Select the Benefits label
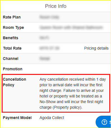 [x=11, y=38]
